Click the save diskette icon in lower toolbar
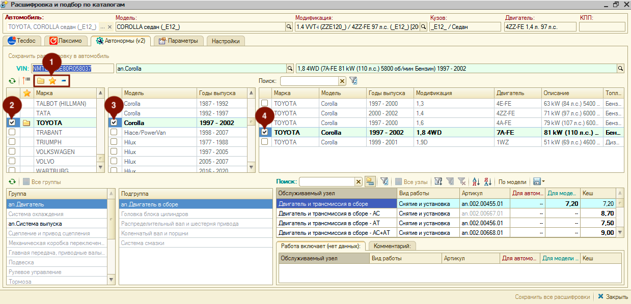Image resolution: width=631 pixels, height=304 pixels. (x=536, y=181)
